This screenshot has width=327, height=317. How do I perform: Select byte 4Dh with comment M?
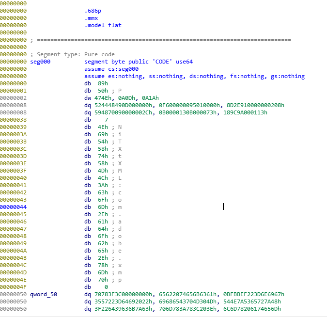click(103, 171)
